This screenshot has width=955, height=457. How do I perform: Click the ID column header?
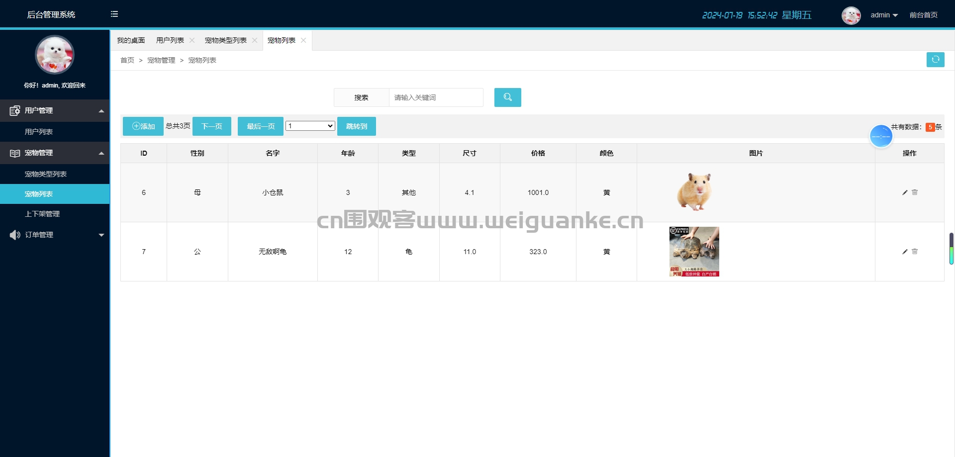coord(144,153)
